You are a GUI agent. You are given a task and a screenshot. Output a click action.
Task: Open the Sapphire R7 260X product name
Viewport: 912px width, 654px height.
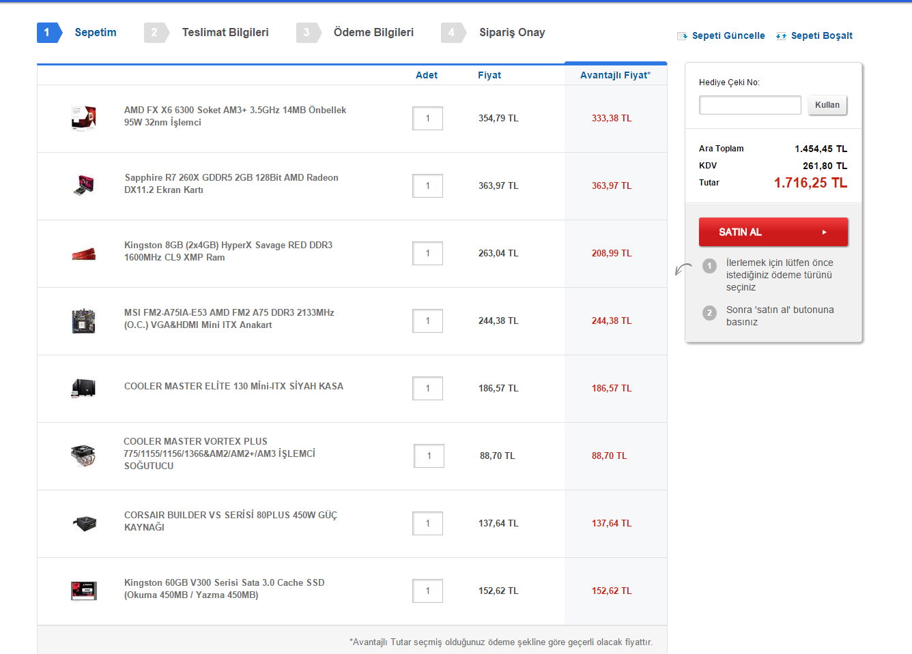(231, 183)
